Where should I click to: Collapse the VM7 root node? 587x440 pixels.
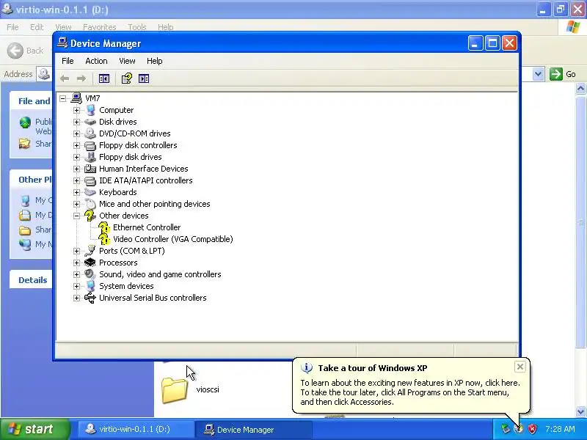pos(63,98)
